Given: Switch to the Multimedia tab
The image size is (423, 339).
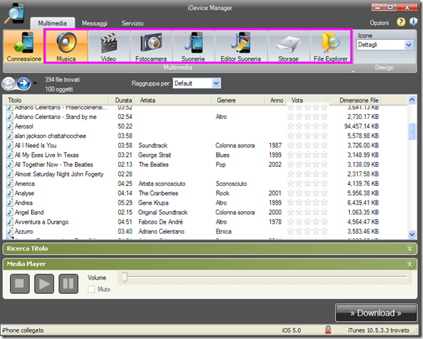Looking at the screenshot, I should point(52,23).
